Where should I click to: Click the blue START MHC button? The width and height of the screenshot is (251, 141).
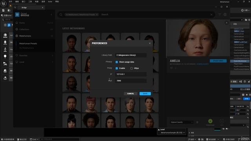click(218, 61)
